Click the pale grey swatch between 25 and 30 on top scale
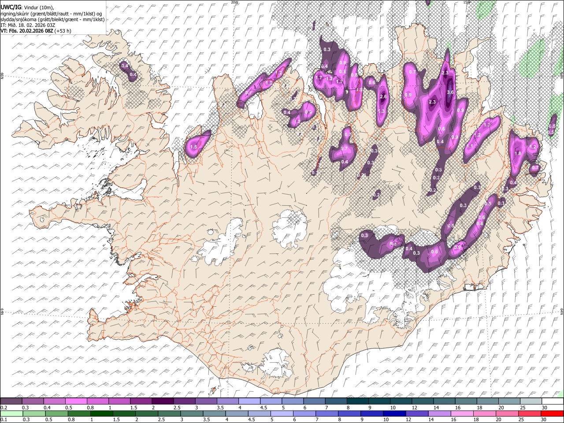Screen dimensions: 564x423 pos(531,401)
